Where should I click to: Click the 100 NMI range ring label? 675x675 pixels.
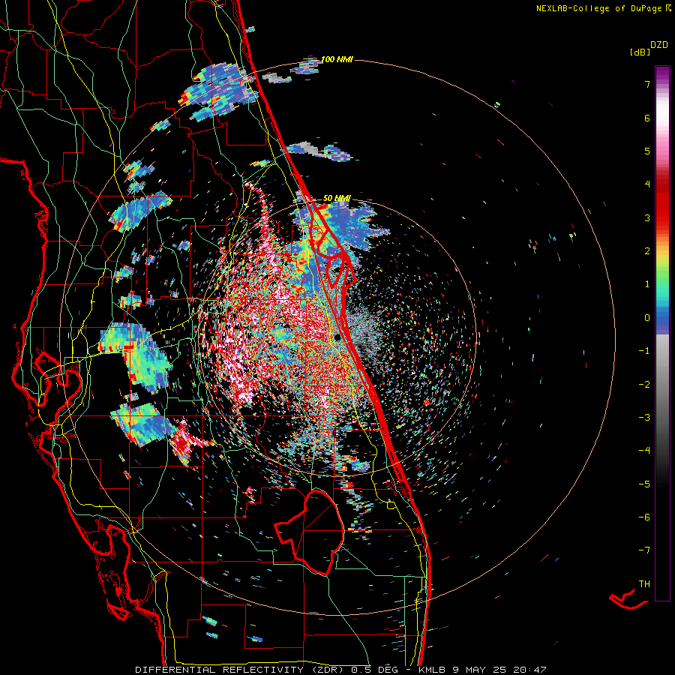point(337,59)
